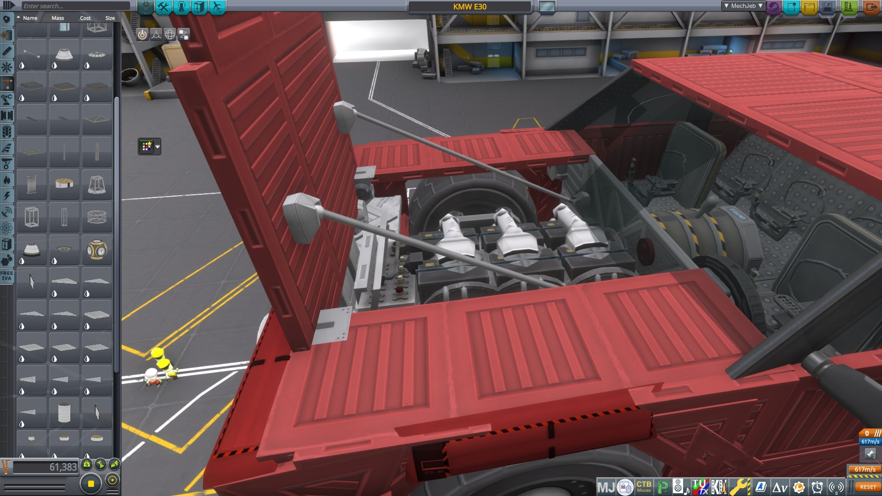Select the Place gizmo tool
The width and height of the screenshot is (882, 496).
pos(142,34)
